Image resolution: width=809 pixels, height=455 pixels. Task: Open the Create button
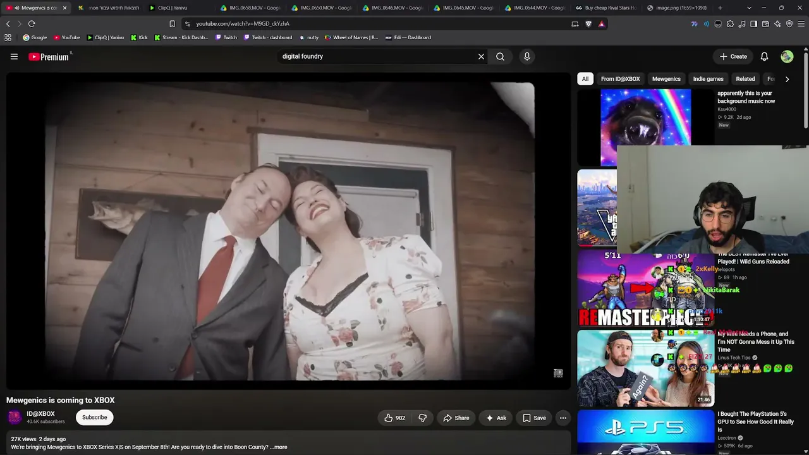coord(733,56)
